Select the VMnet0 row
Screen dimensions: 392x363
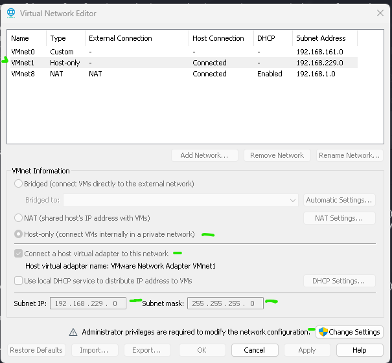click(x=184, y=52)
